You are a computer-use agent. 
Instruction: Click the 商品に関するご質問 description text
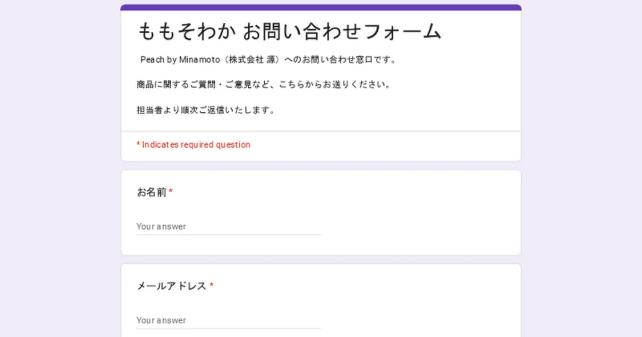point(264,84)
